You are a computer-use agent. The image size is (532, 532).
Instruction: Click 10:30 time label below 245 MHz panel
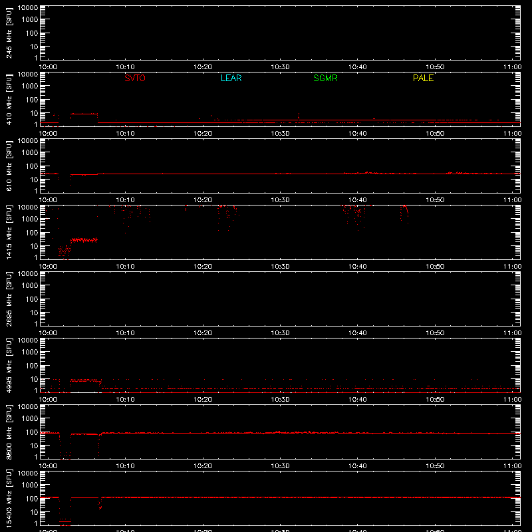click(280, 67)
